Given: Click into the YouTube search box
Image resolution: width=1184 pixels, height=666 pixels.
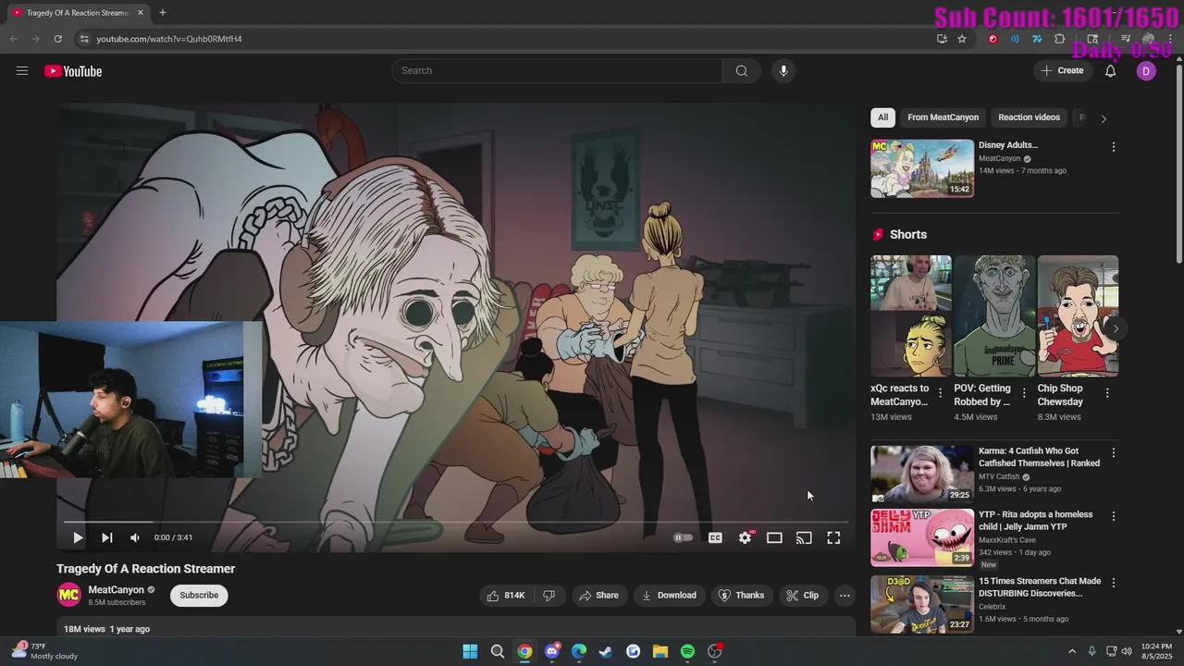Looking at the screenshot, I should [x=557, y=71].
